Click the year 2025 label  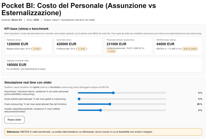pyautogui.click(x=36, y=20)
